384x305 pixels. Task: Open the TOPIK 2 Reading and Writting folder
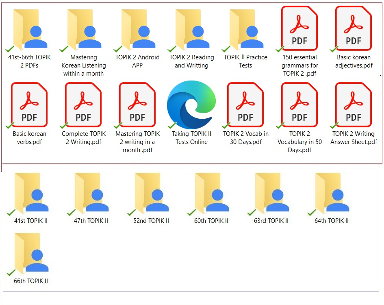coord(191,28)
